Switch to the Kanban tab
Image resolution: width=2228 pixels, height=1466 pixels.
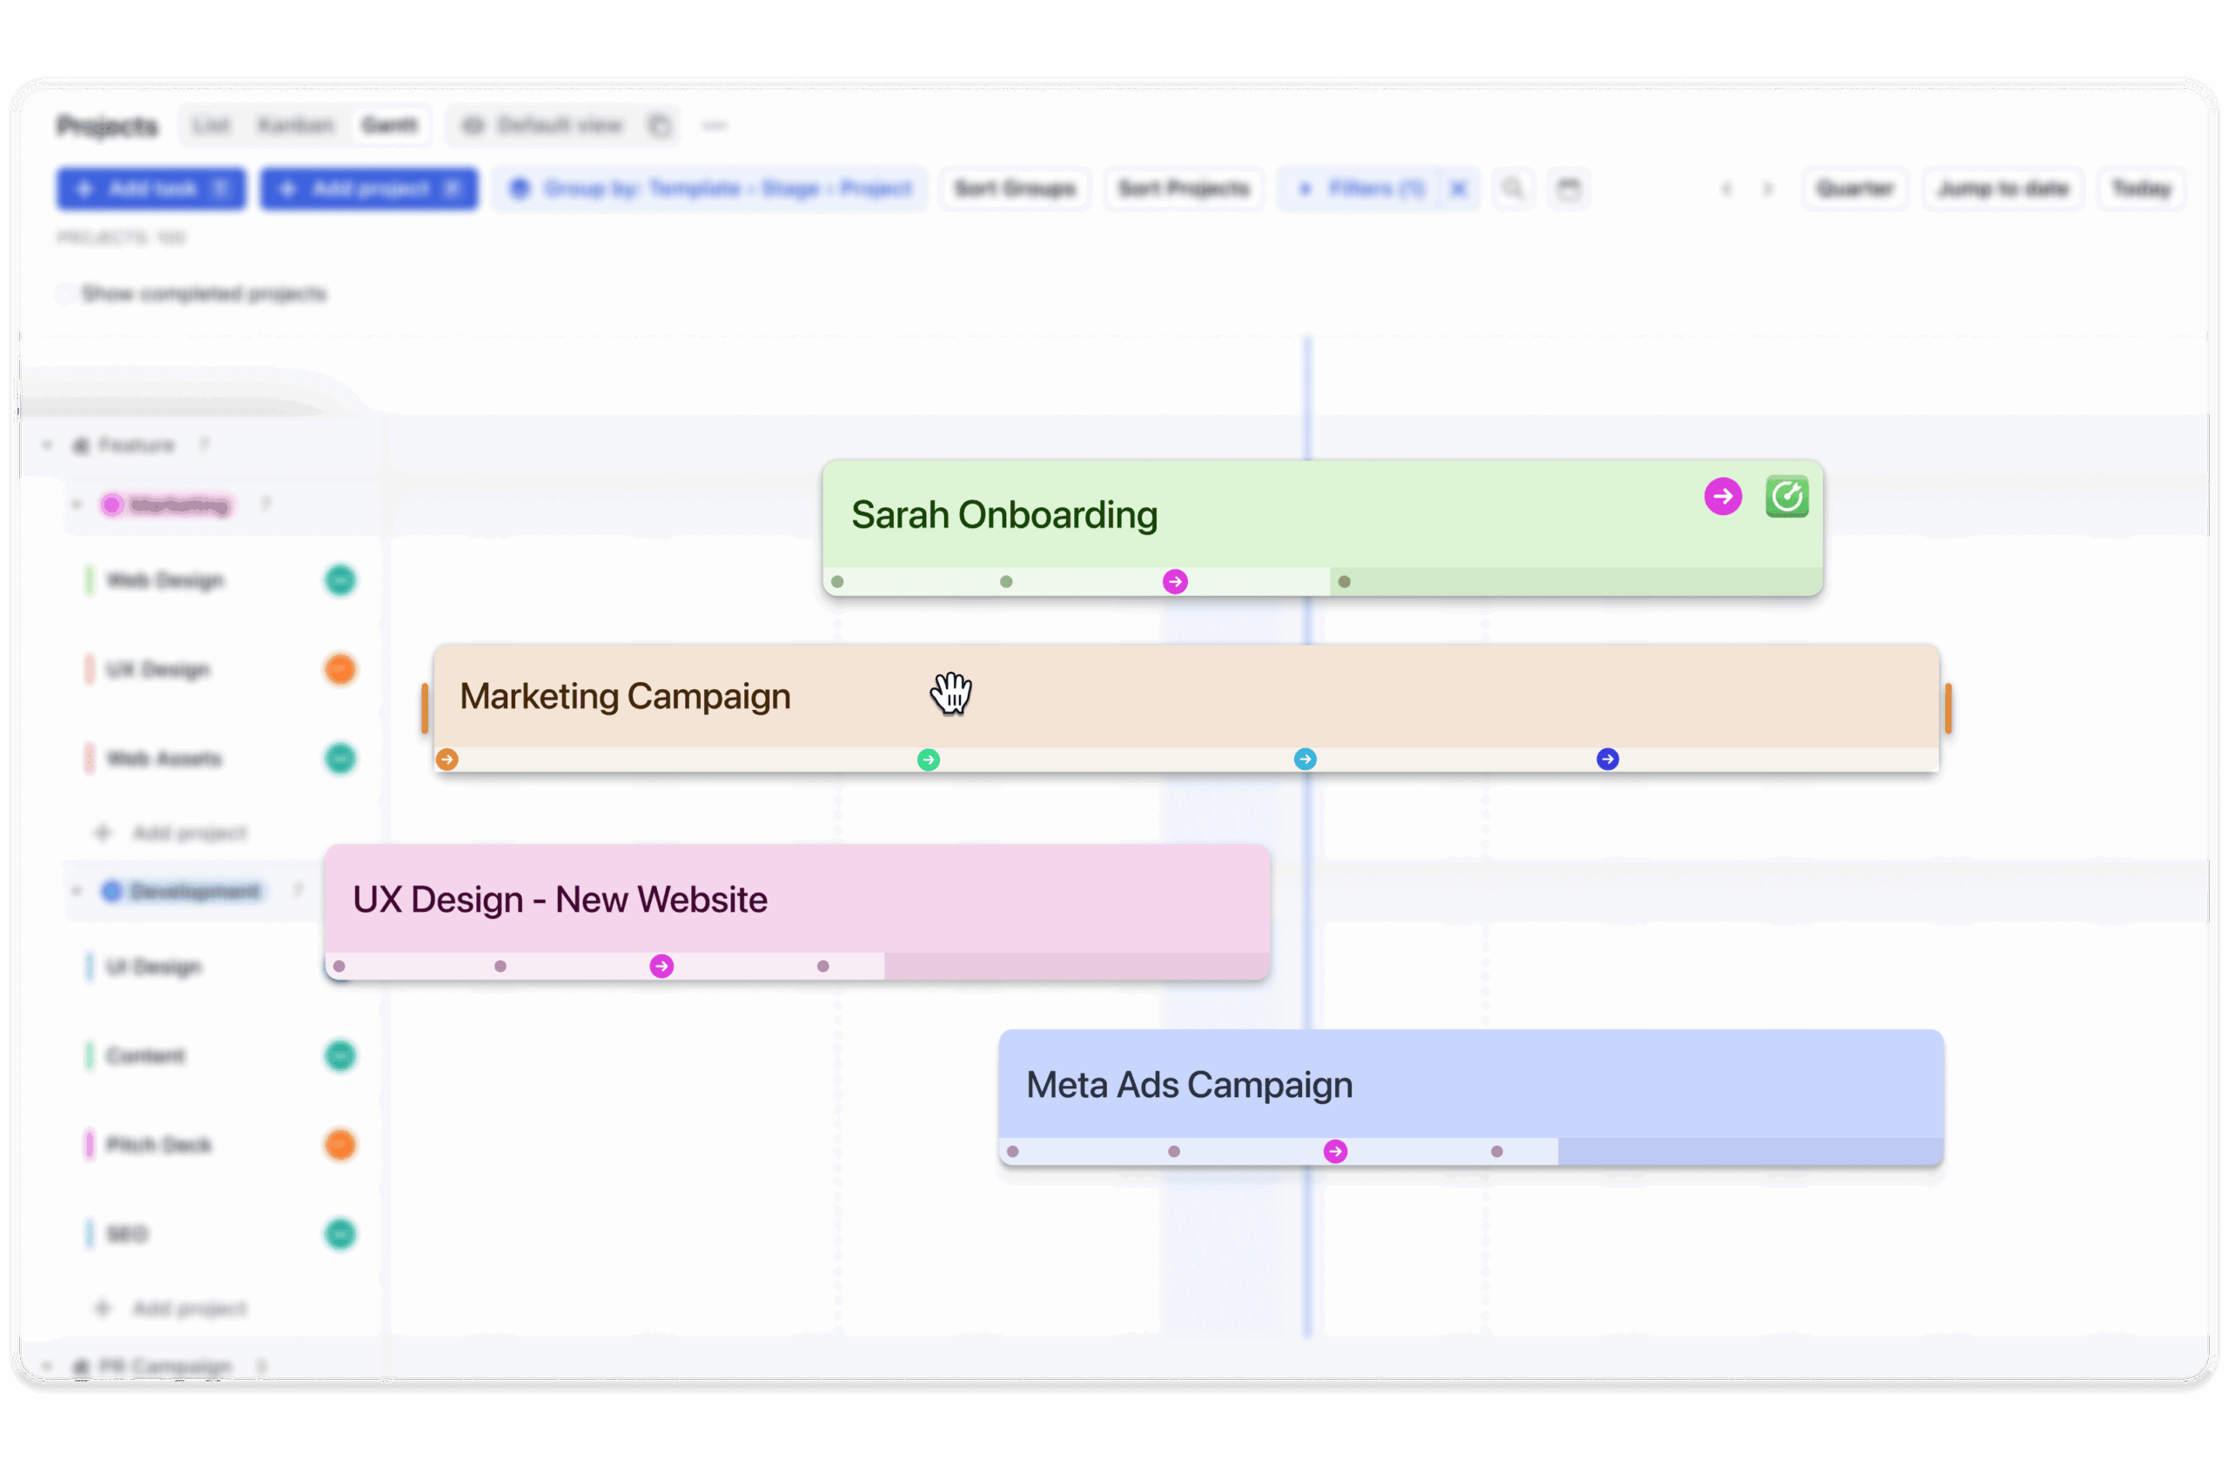(295, 124)
